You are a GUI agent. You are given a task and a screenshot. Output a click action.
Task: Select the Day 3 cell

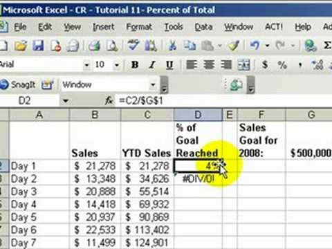click(39, 192)
